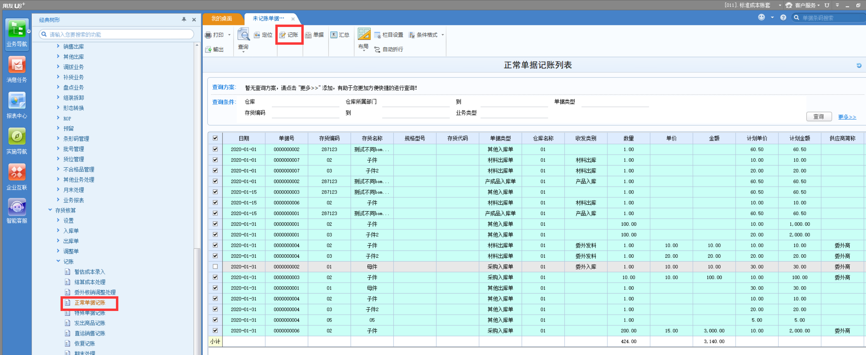Sort by the 单据类型 column header
Viewport: 866px width, 355px height.
[x=500, y=138]
